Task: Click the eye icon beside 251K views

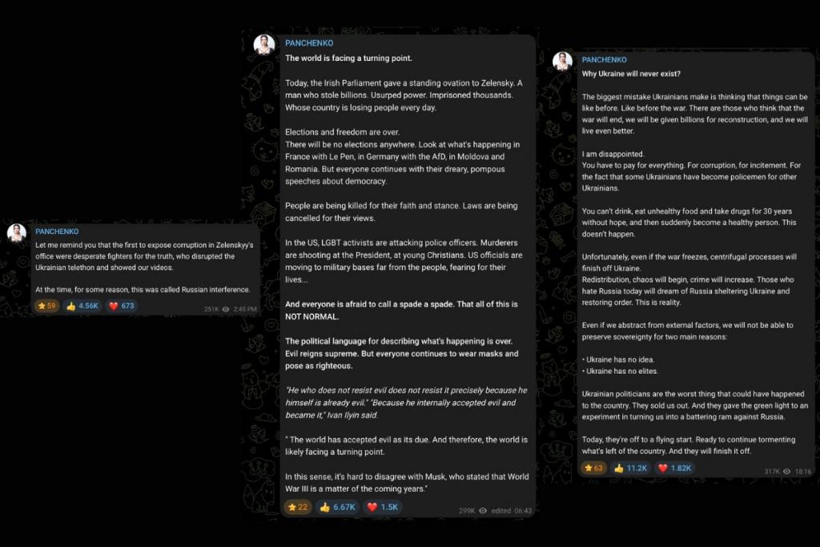Action: pyautogui.click(x=227, y=308)
